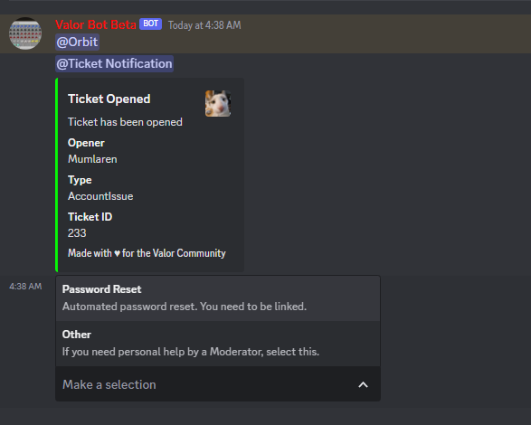The image size is (531, 425).
Task: Click the Ticket ID number 233
Action: (x=77, y=233)
